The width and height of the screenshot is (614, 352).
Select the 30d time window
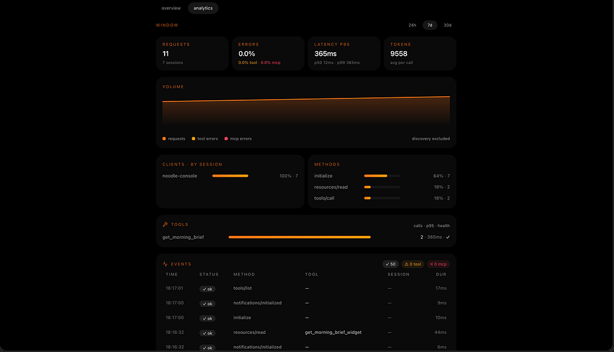pos(448,25)
